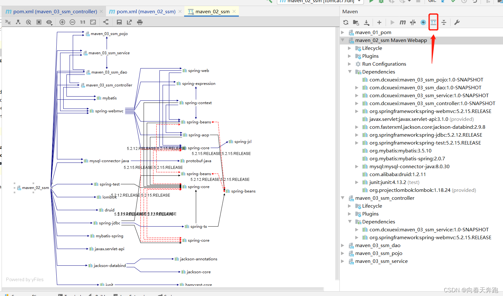Image resolution: width=503 pixels, height=296 pixels.
Task: Expand jackson-databind:2.9.8 dependency
Action: pyautogui.click(x=357, y=127)
